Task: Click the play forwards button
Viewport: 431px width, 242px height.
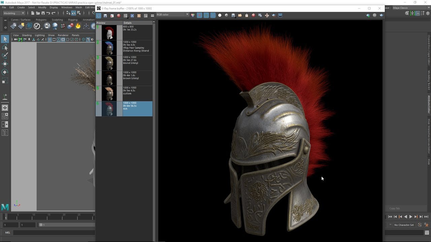Action: [x=411, y=217]
